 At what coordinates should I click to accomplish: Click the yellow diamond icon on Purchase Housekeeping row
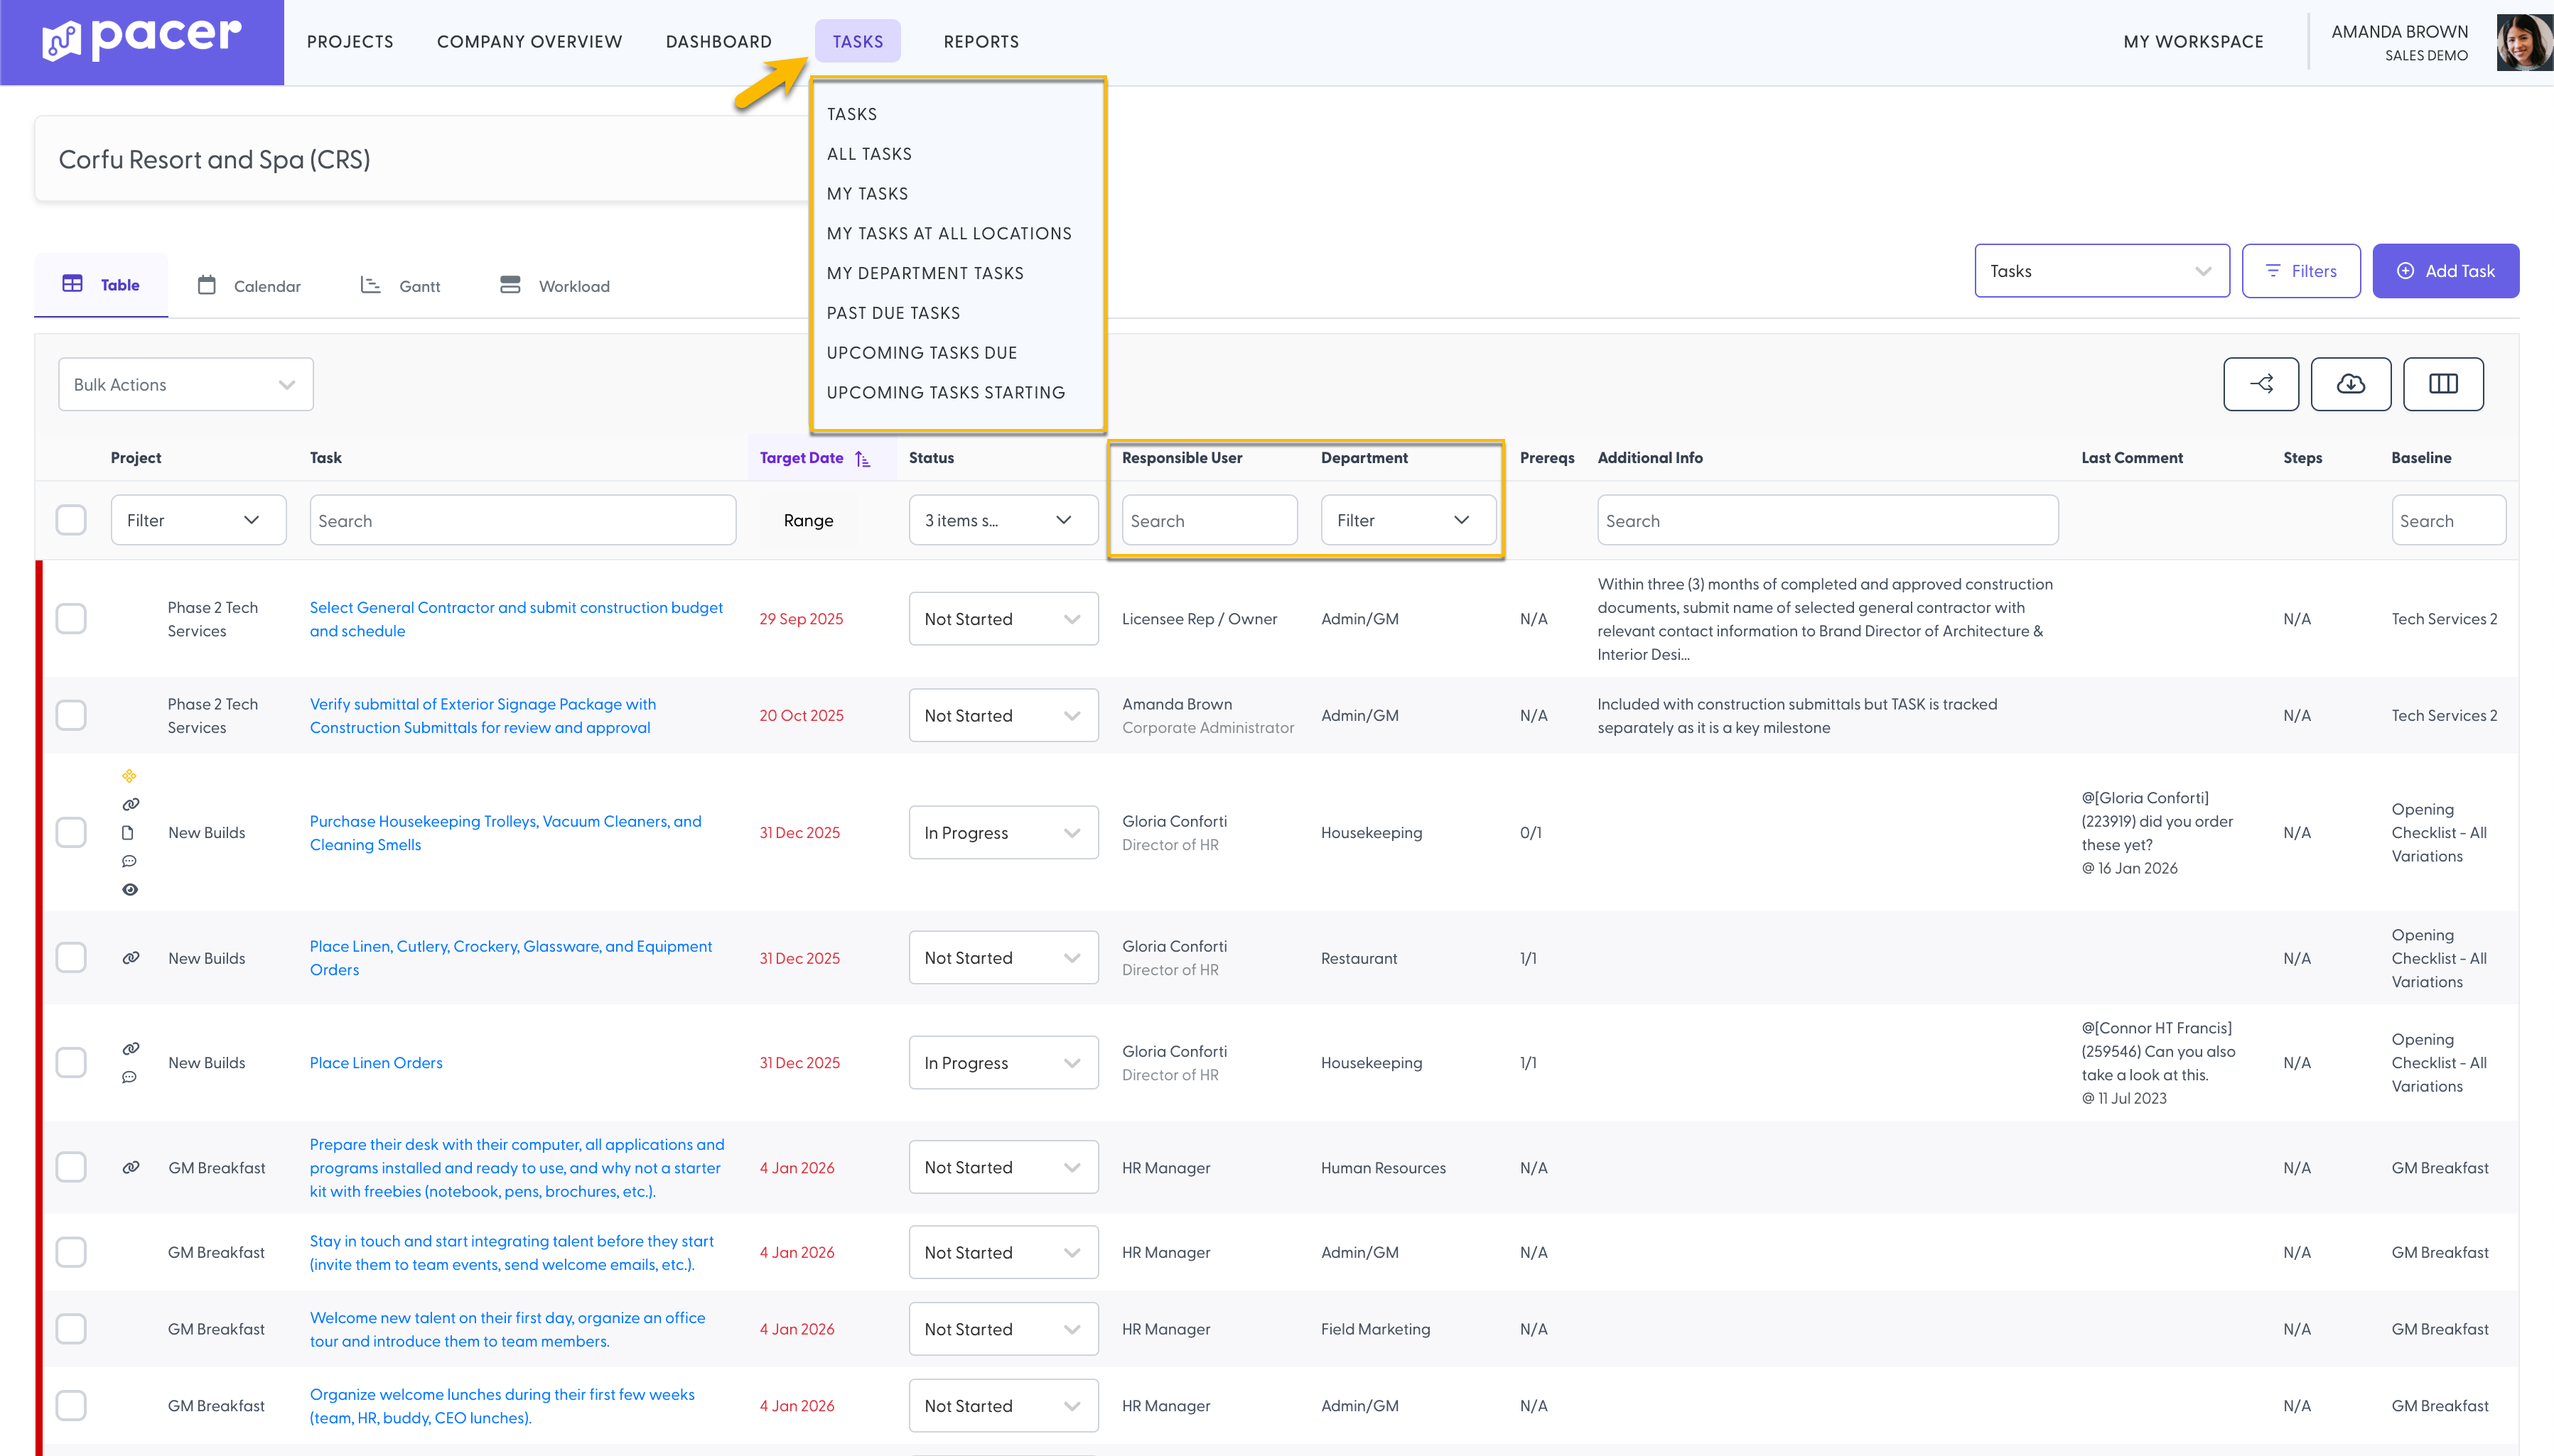click(129, 776)
